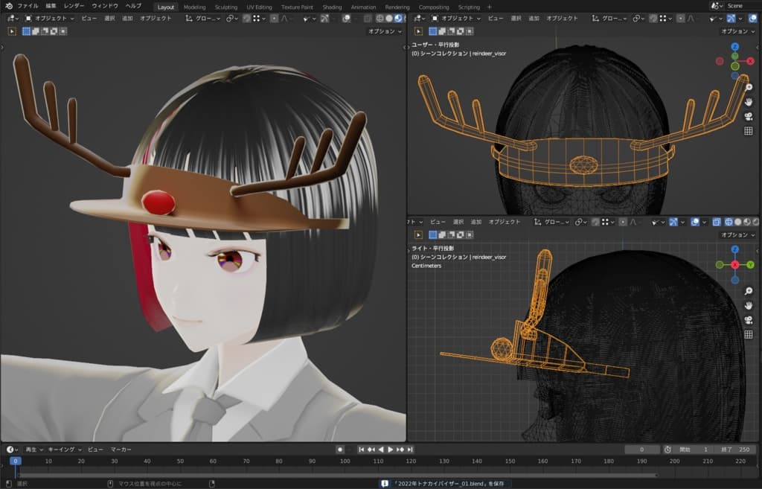Click the 追加 menu in left viewport header
Viewport: 762px width, 489px height.
(x=127, y=18)
